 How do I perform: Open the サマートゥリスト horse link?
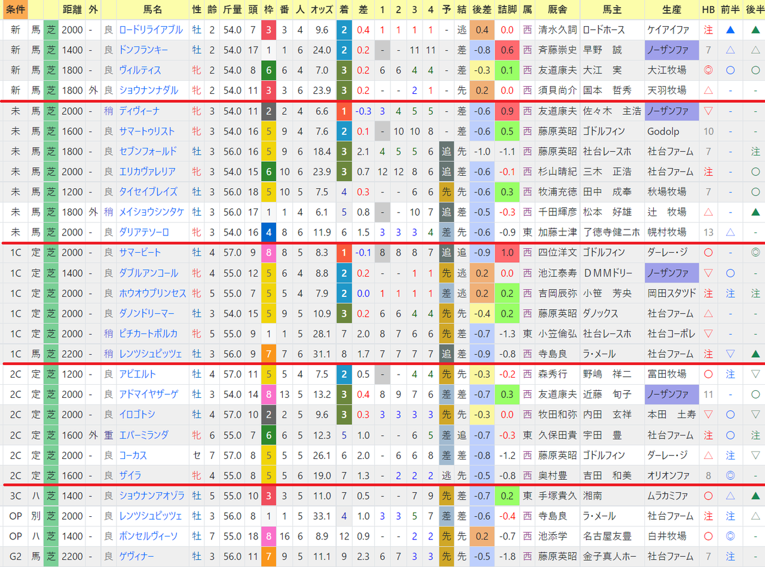(147, 131)
